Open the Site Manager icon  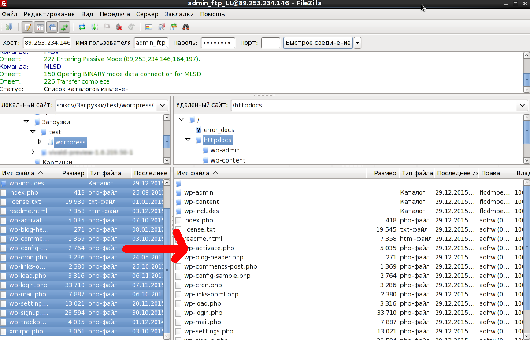tap(9, 27)
